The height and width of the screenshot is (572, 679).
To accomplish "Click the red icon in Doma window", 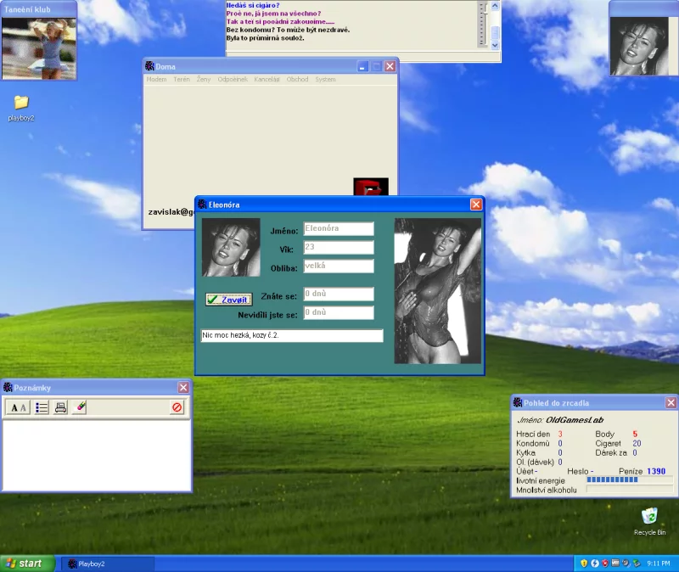I will tap(371, 187).
